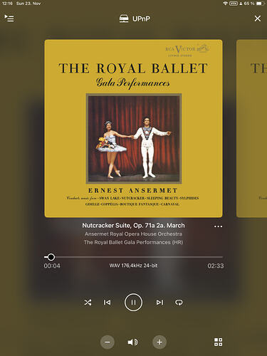Decrease volume with the minus button

108,342
